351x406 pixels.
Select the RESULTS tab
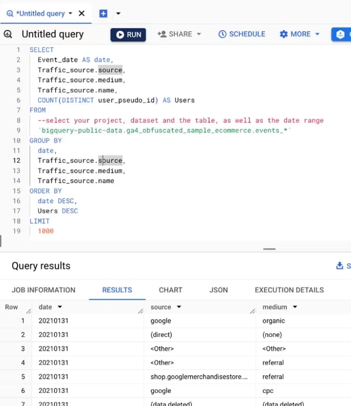click(117, 290)
